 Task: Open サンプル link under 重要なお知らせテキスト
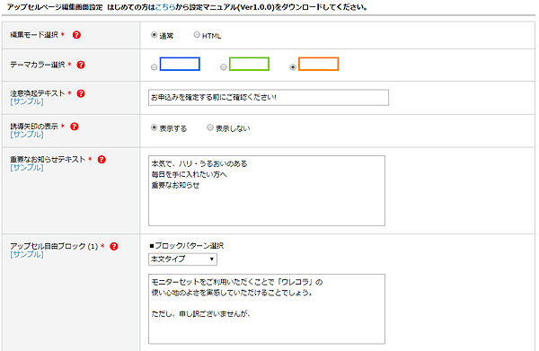pos(27,168)
